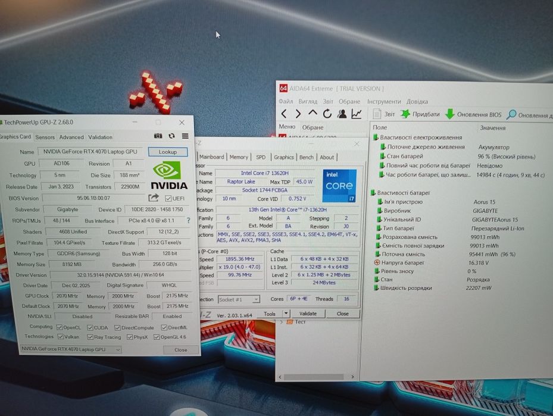Screen dimensions: 553x416
Task: Click the AIDA64 horizontal scrollbar thumb
Action: coord(314,377)
